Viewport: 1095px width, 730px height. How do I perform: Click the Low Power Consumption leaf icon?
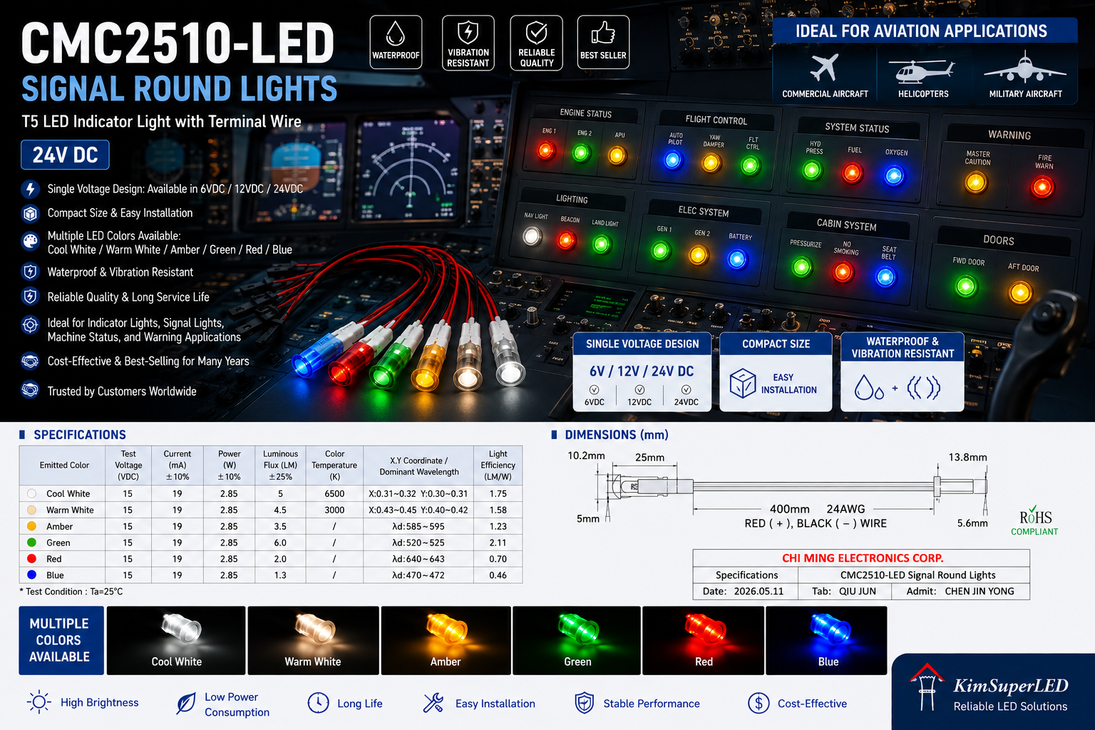click(x=186, y=704)
